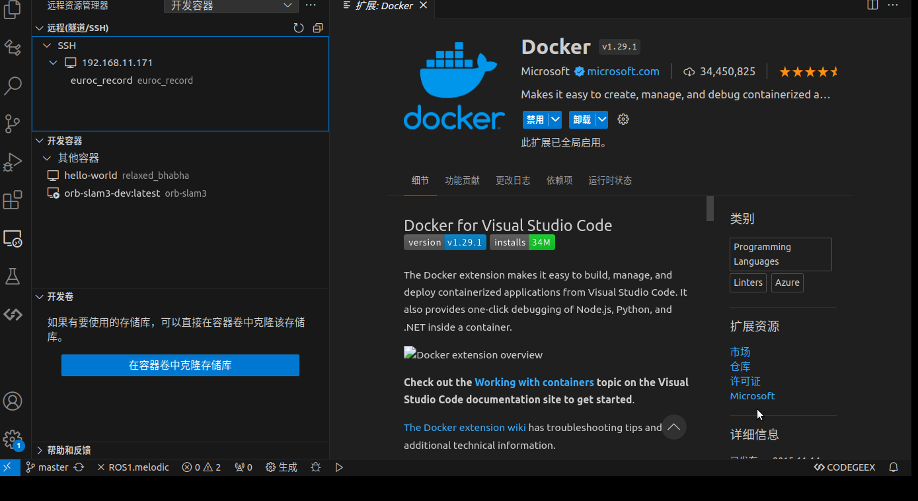Open the 许可证 resource link
Screen dimensions: 918x501
point(746,381)
